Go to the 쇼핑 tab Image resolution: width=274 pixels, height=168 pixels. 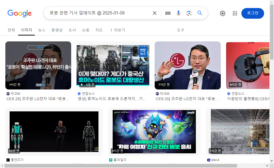[86, 30]
